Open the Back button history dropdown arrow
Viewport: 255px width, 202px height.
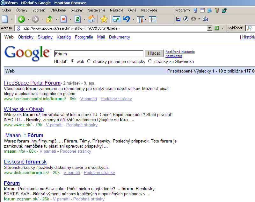[x=28, y=19]
